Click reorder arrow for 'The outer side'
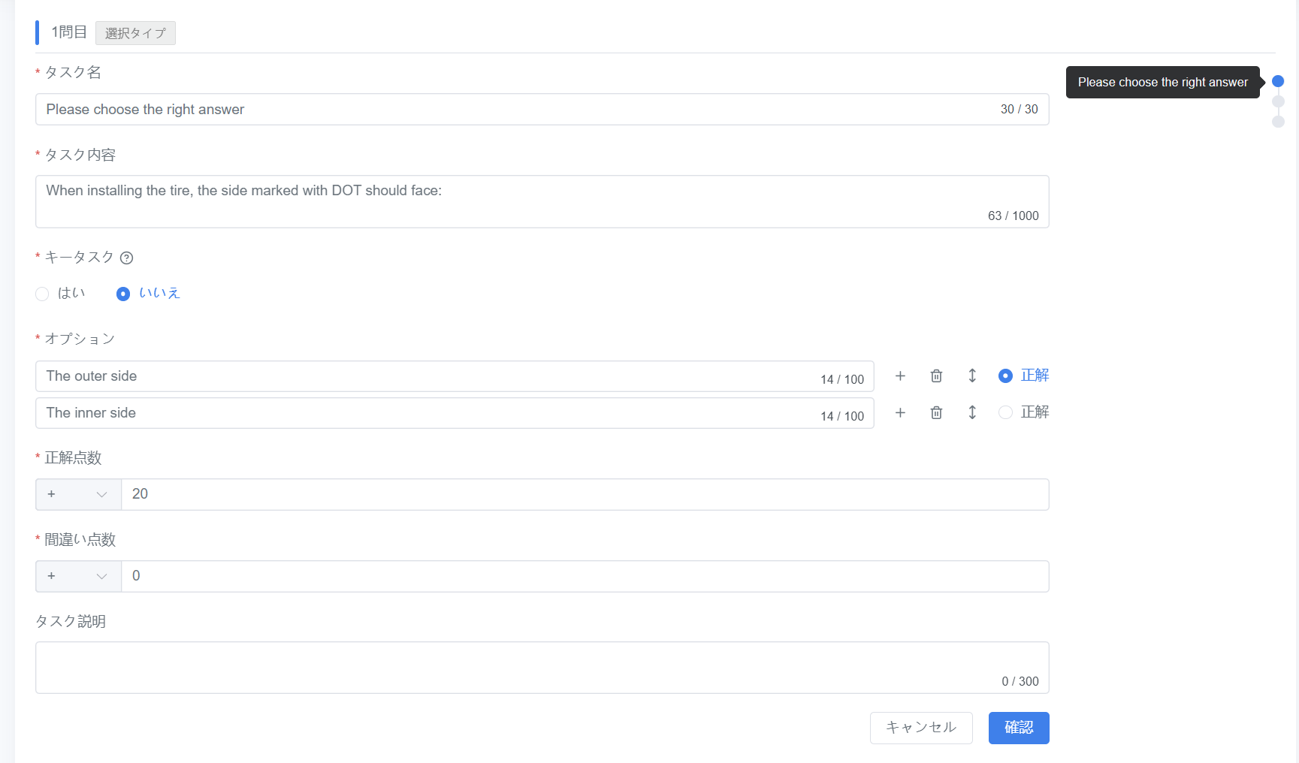This screenshot has width=1299, height=763. click(972, 376)
